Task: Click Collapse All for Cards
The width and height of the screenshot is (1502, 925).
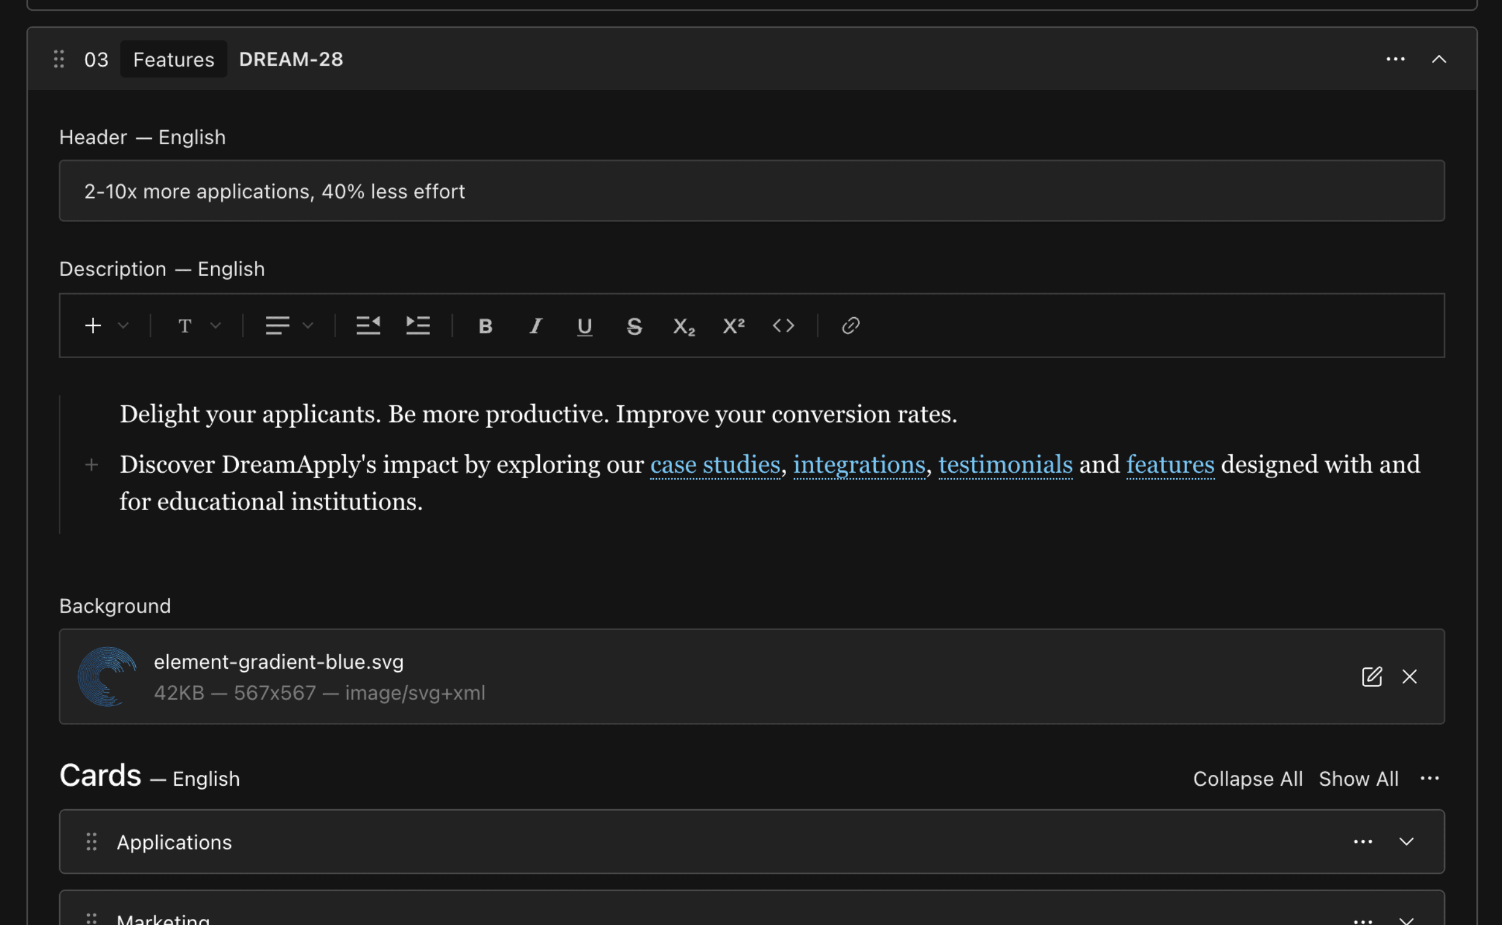Action: pos(1247,779)
